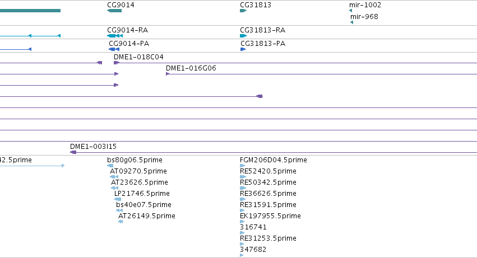Image resolution: width=477 pixels, height=258 pixels.
Task: Click the AT09270.5prime EST glyph
Action: [114, 177]
